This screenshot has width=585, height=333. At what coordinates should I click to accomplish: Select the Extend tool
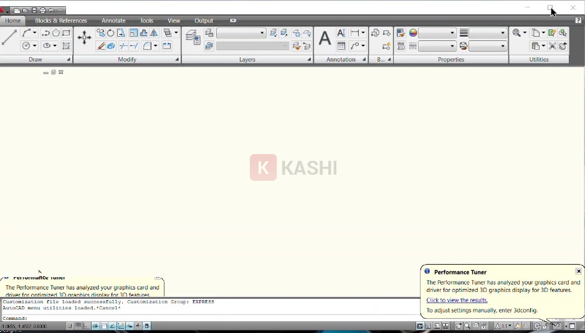click(134, 46)
